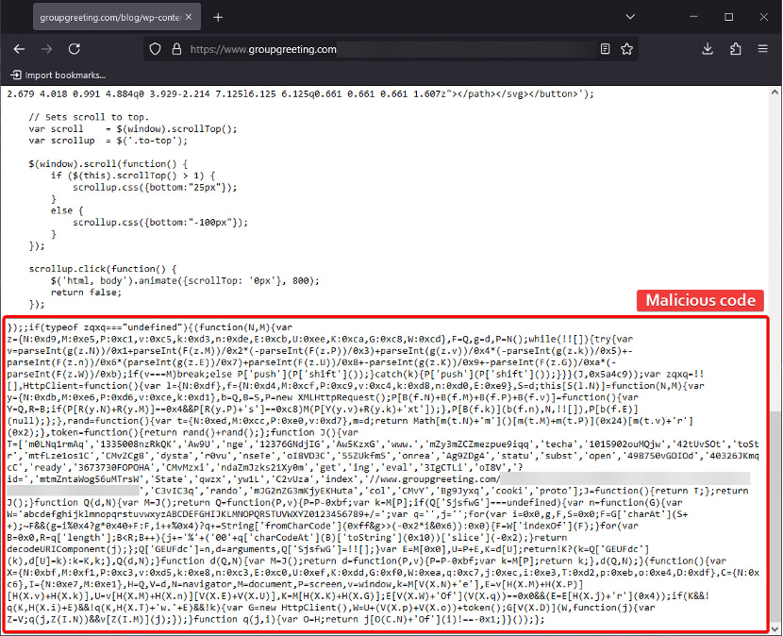Open the application hamburger menu
783x636 pixels.
coord(762,49)
